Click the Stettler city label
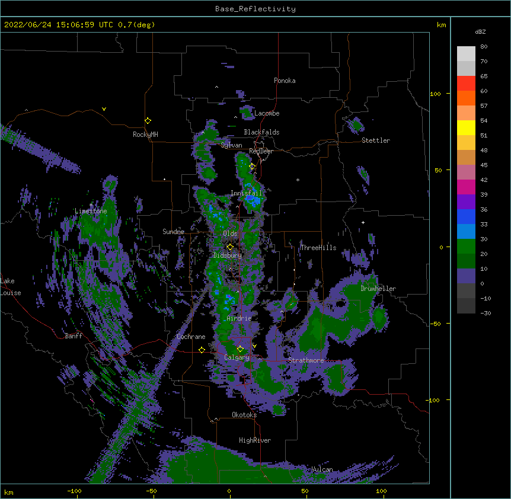The image size is (511, 499). pyautogui.click(x=376, y=140)
